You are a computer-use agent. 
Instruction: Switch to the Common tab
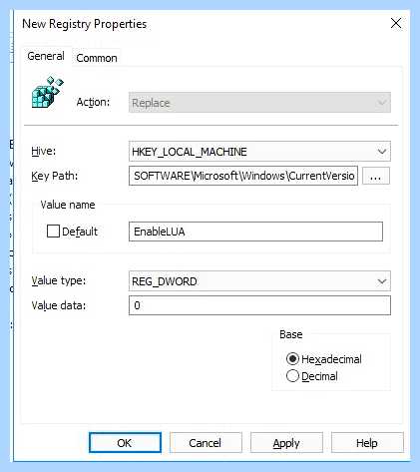click(97, 58)
